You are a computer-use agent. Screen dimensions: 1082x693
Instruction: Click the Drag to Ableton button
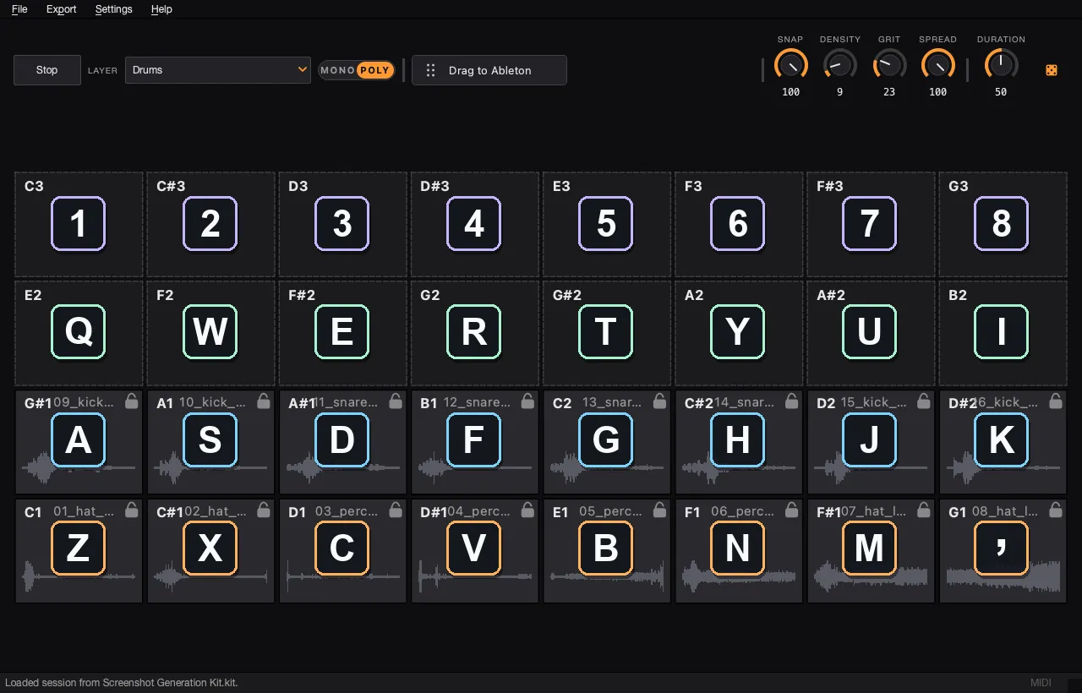tap(489, 70)
